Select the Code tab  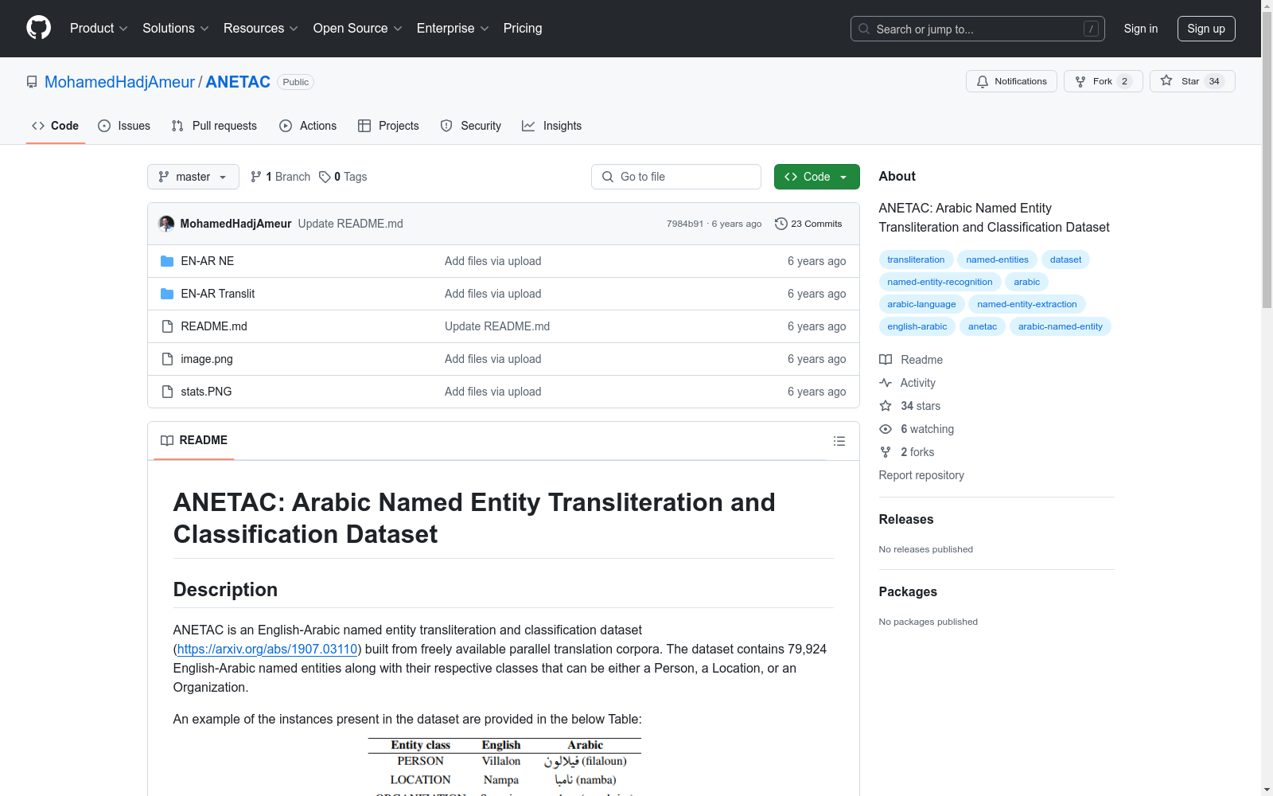(56, 126)
